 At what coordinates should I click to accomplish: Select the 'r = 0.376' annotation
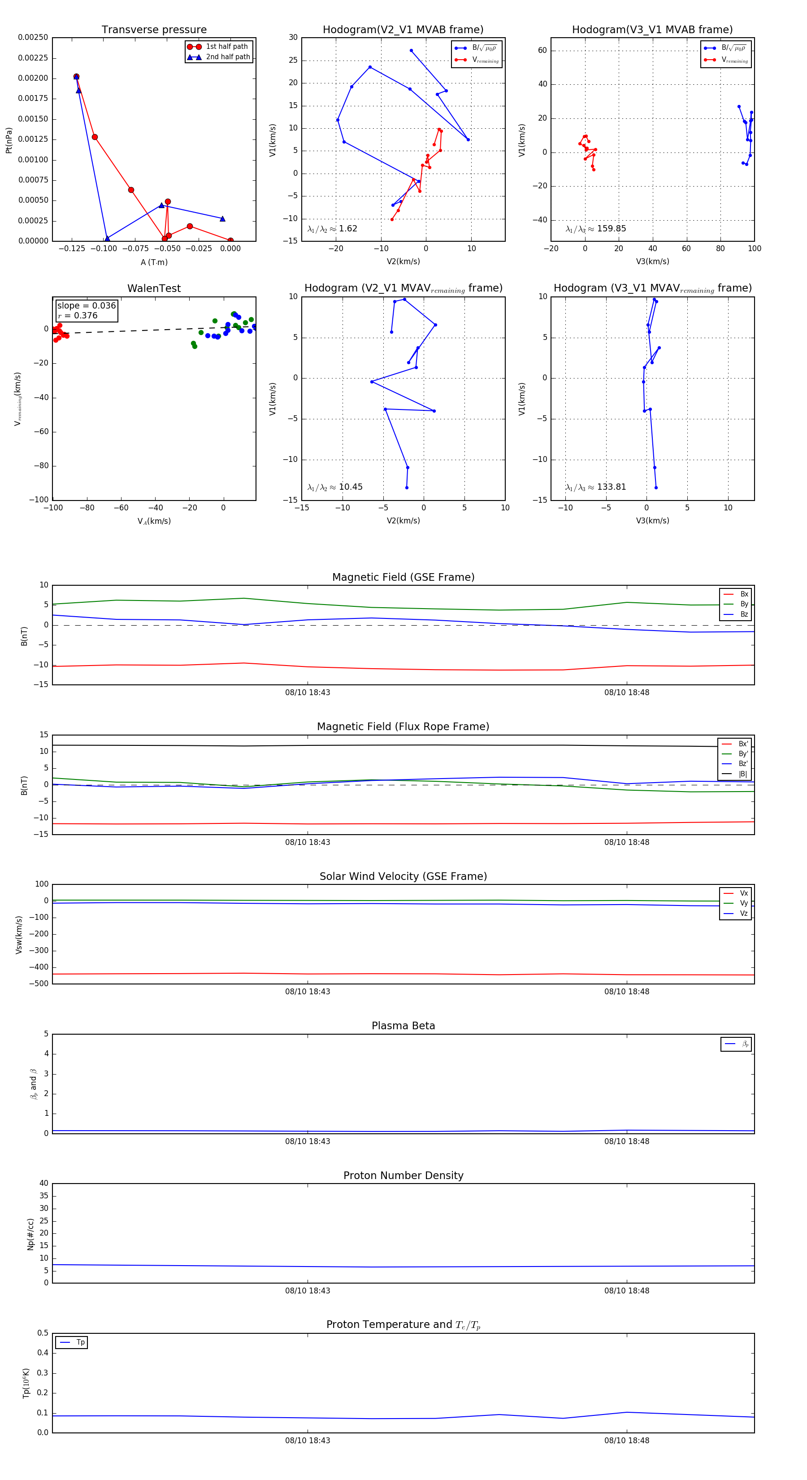point(78,315)
